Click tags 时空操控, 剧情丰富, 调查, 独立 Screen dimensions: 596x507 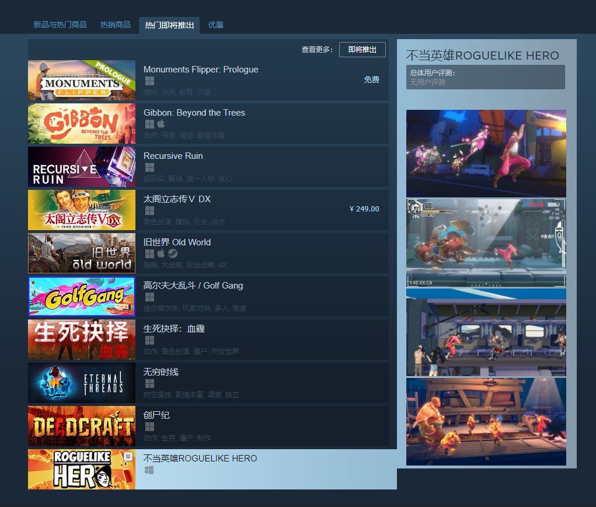click(191, 395)
